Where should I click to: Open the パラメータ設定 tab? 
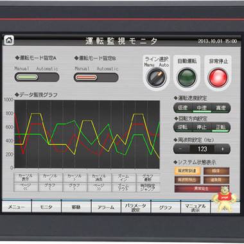pyautogui.click(x=135, y=207)
